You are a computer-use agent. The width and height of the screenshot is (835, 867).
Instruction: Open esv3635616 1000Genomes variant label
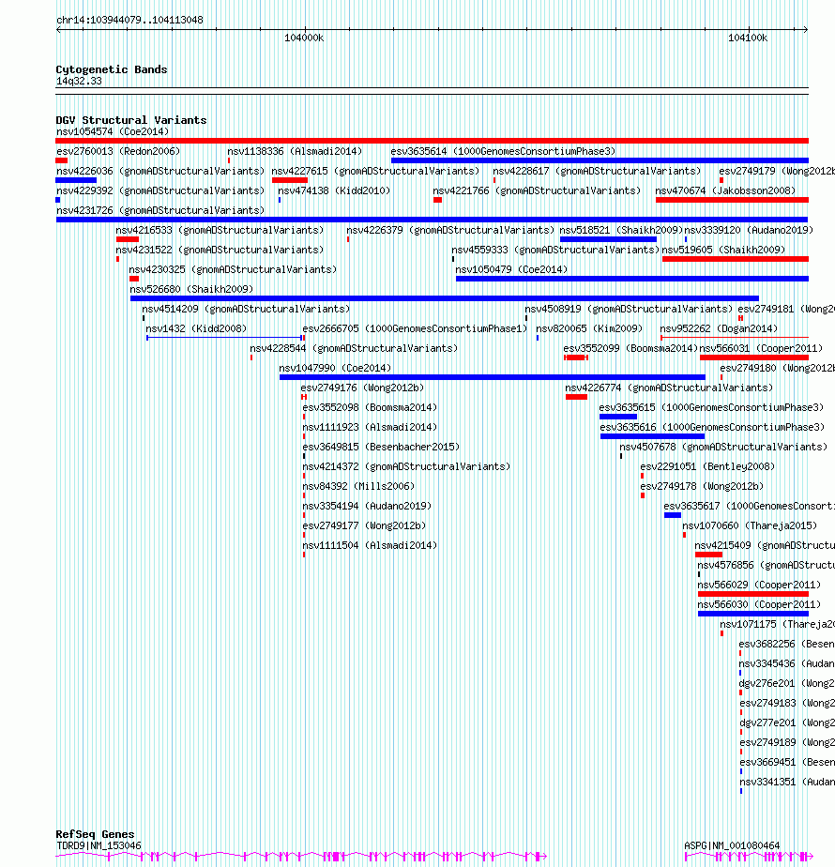712,428
